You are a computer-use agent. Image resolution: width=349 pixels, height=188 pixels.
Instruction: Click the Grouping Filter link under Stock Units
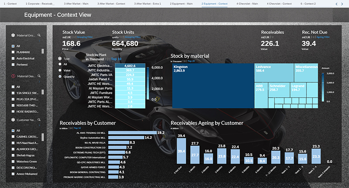tap(133, 37)
